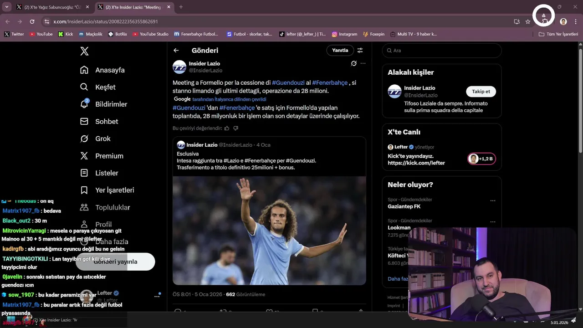The height and width of the screenshot is (328, 583).
Task: Open reply filter settings icon next to Yanıtla
Action: point(360,51)
